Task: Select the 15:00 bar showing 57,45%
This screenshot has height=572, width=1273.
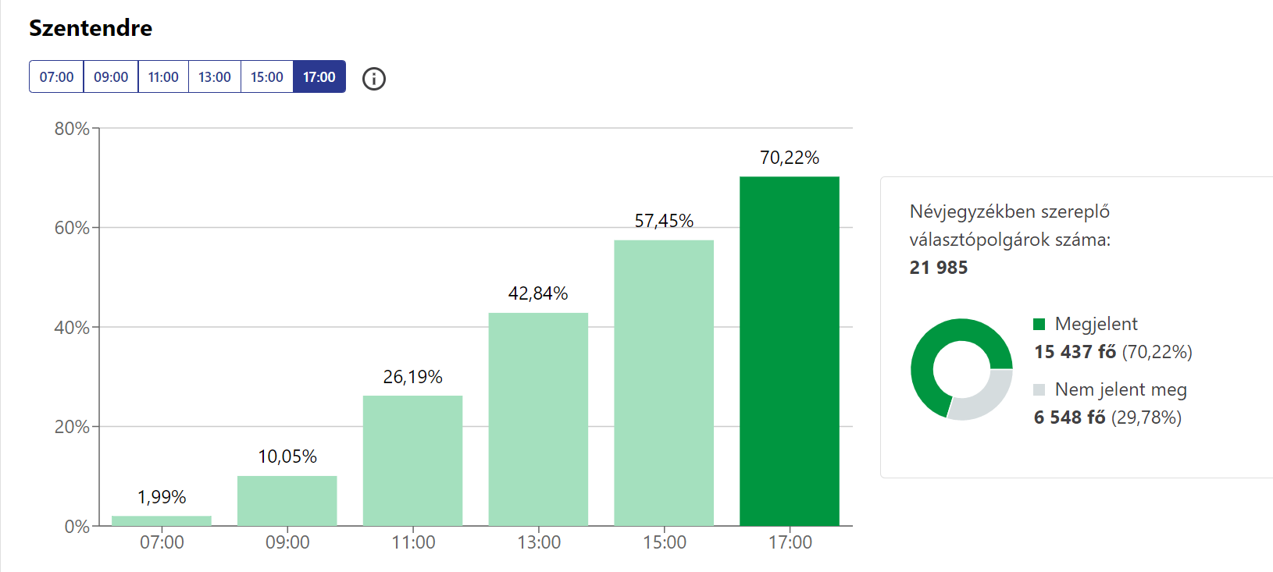Action: coord(664,382)
